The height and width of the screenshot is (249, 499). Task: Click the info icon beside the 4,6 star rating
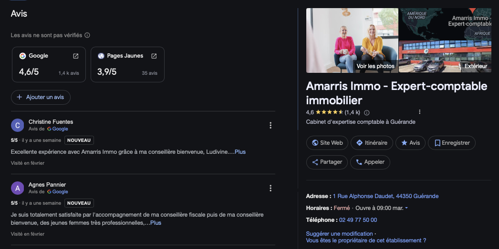tap(366, 112)
